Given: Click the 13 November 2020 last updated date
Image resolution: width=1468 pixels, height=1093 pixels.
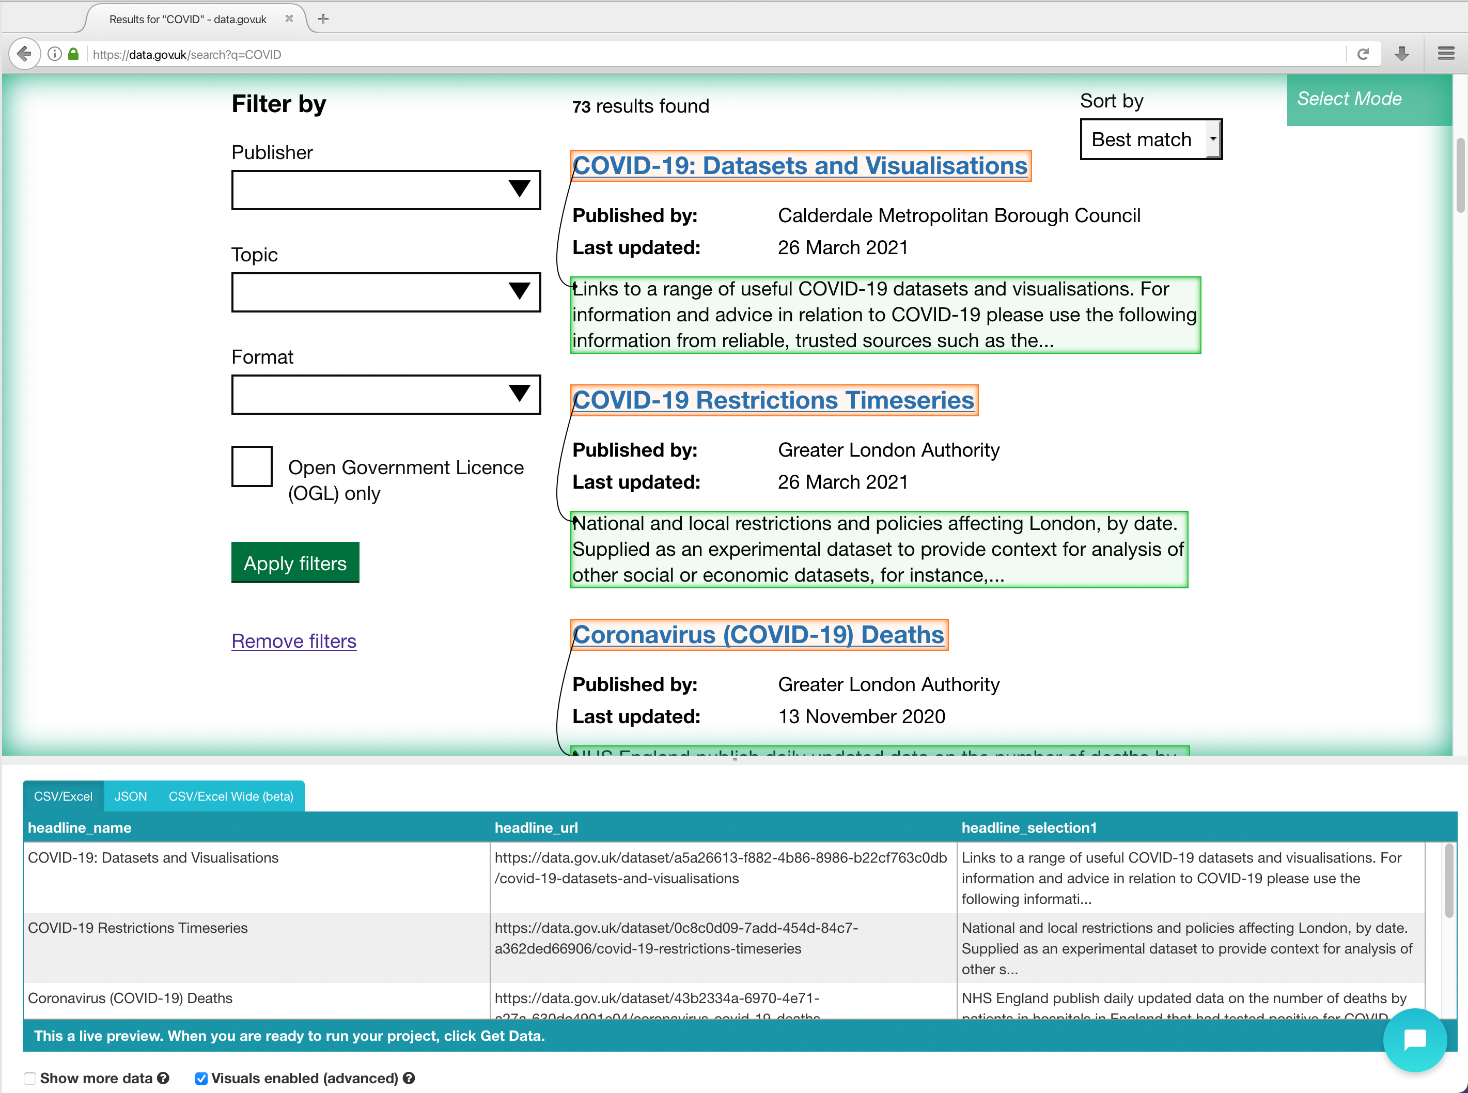Looking at the screenshot, I should (x=862, y=716).
